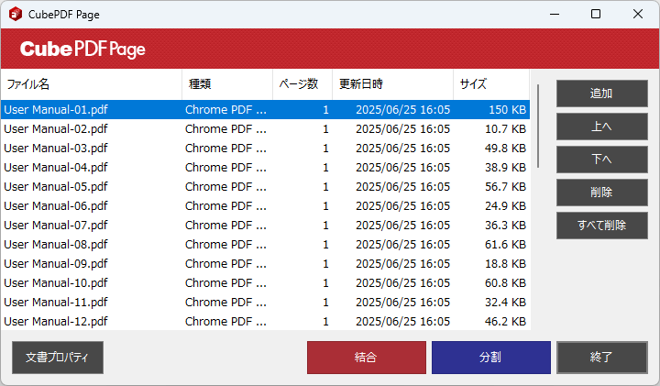
Task: Select the User Manual-12.pdf row
Action: 56,322
